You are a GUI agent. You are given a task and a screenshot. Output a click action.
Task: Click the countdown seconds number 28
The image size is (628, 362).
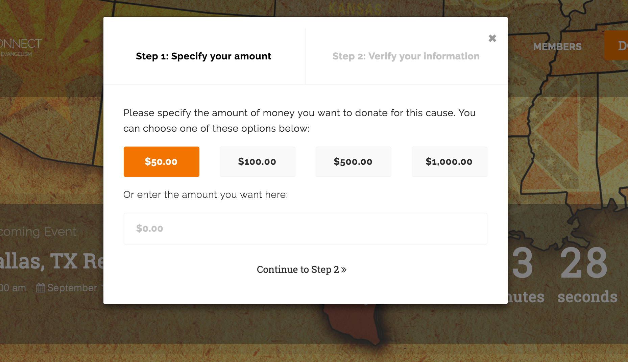(x=584, y=263)
